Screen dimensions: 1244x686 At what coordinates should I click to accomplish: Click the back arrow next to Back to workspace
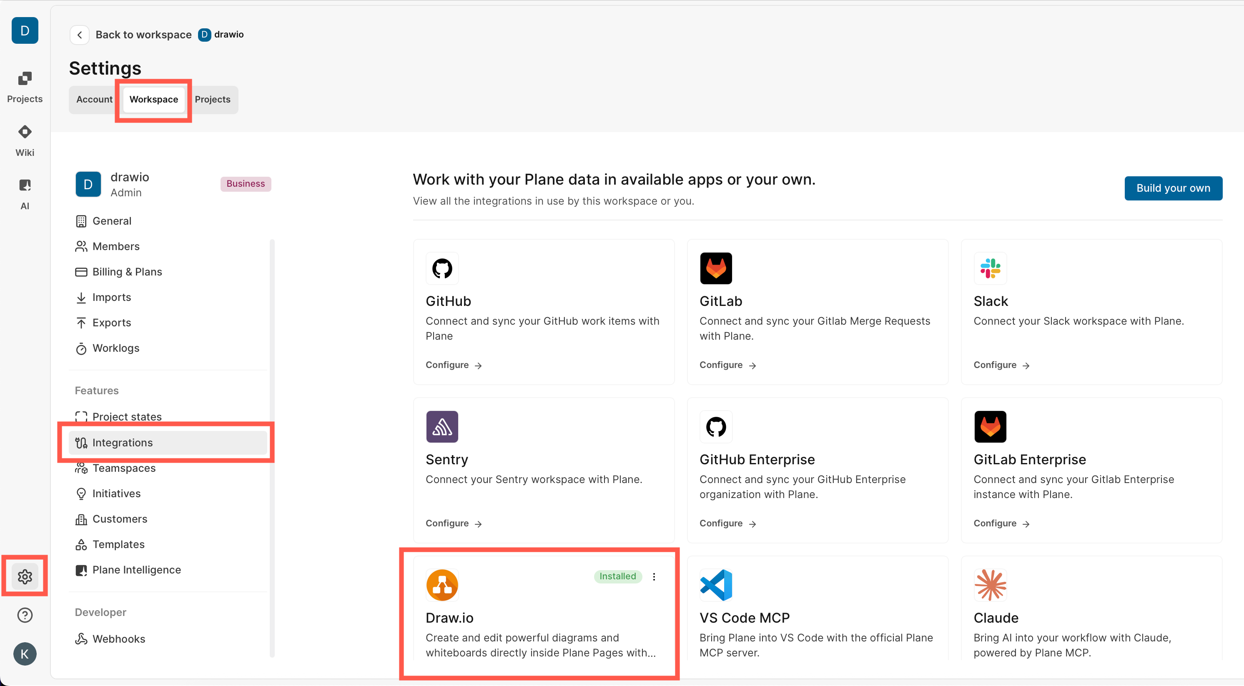(80, 34)
